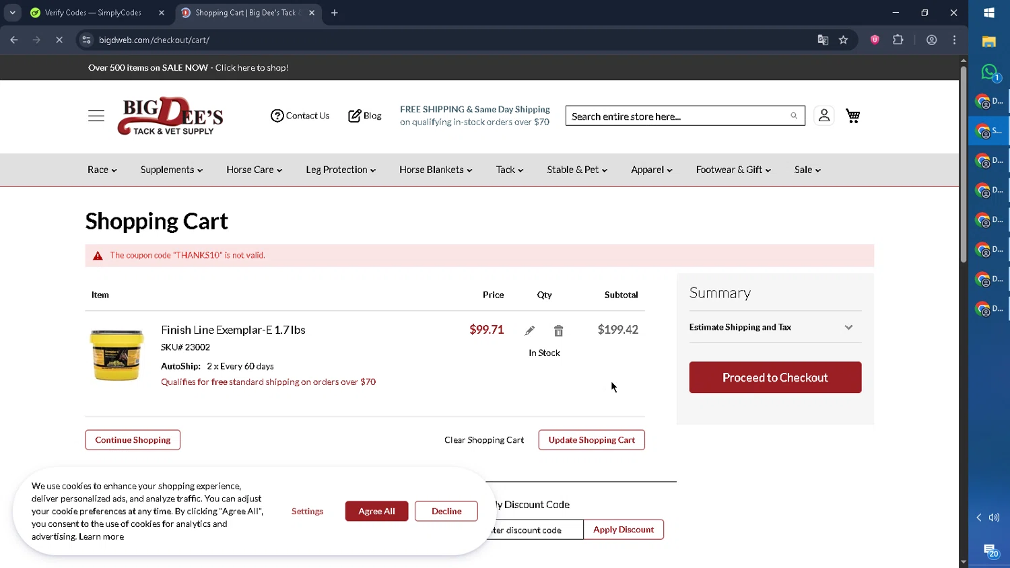Stop page loading with the X button

(x=59, y=40)
